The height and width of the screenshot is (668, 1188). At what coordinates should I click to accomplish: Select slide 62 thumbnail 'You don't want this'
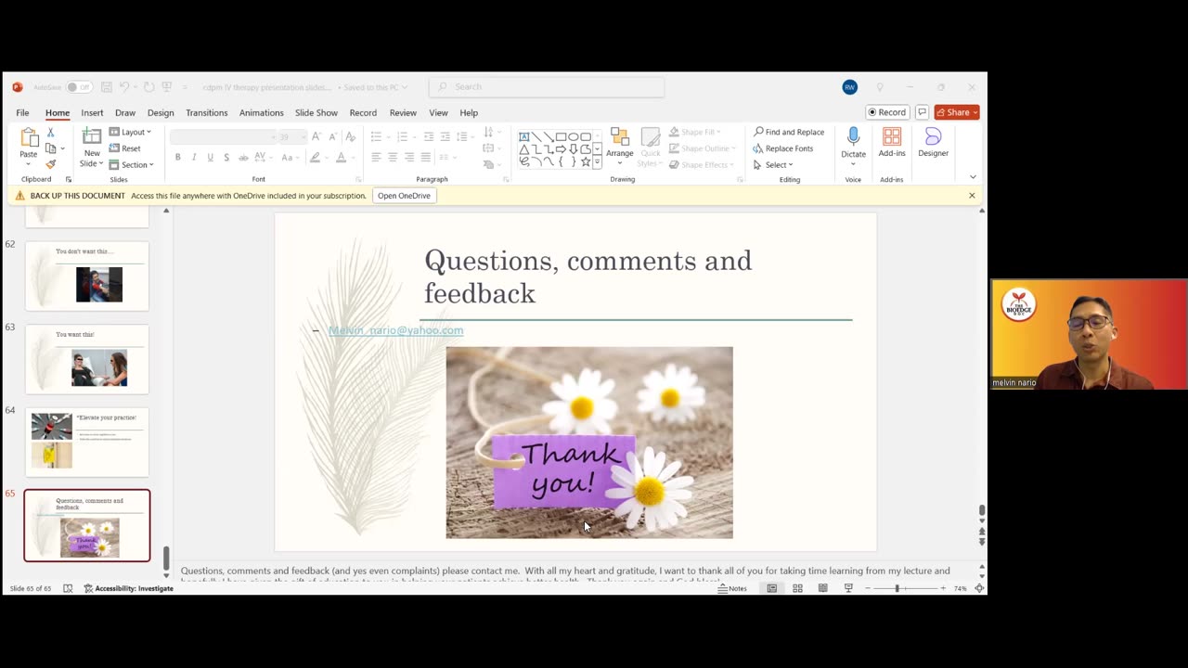coord(87,276)
